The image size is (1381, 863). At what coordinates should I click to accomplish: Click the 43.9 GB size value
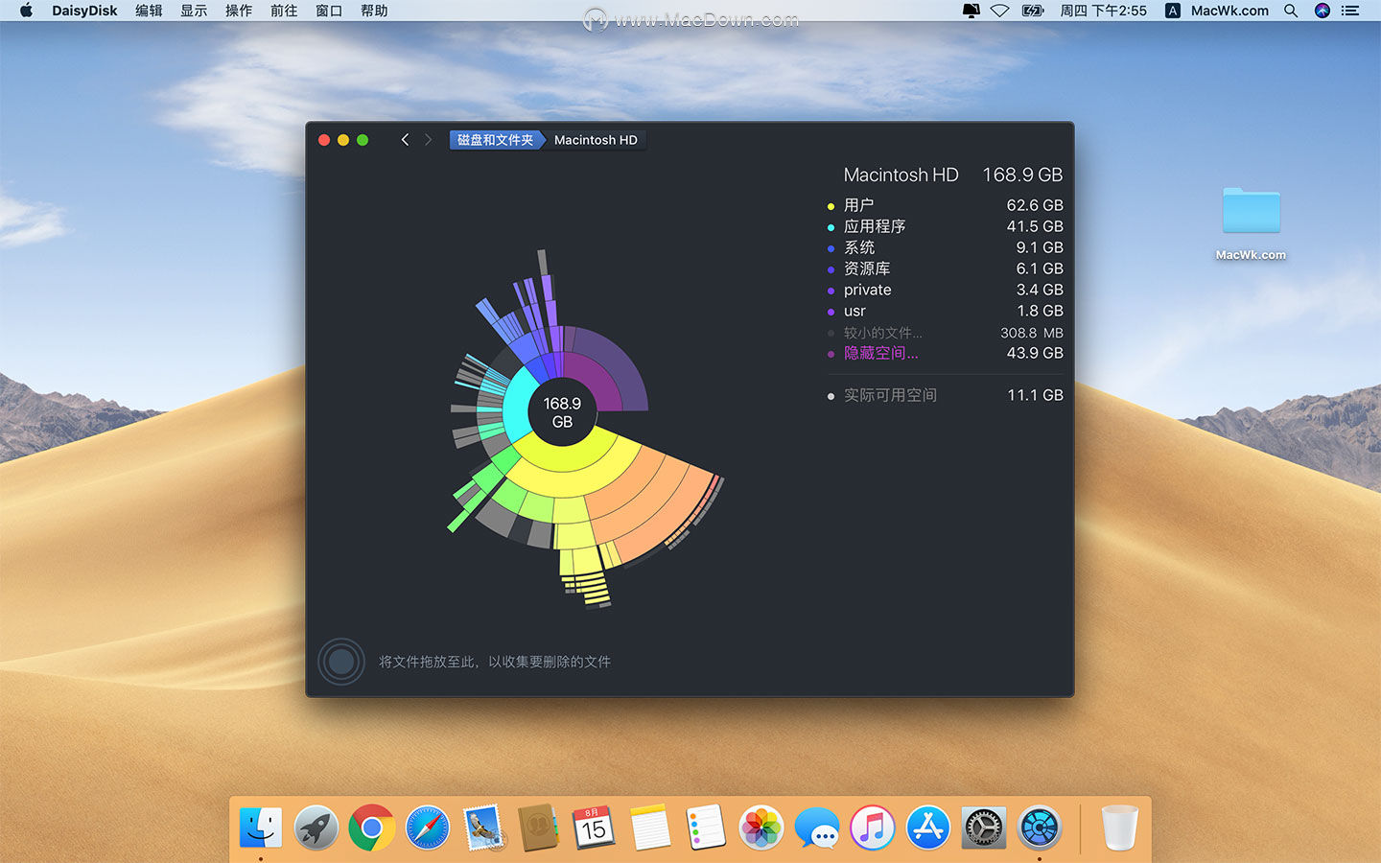click(1035, 353)
